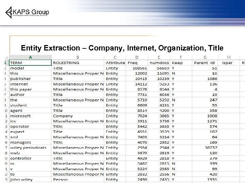Select the 'wiley periodicals' term cell
Viewport: 245px width, 183px height.
pyautogui.click(x=30, y=148)
